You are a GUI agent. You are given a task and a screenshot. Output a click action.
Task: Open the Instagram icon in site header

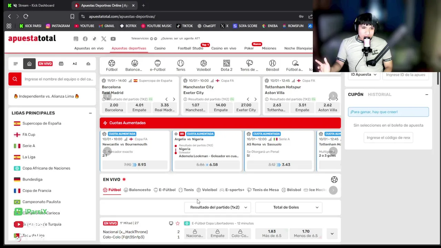click(x=76, y=39)
